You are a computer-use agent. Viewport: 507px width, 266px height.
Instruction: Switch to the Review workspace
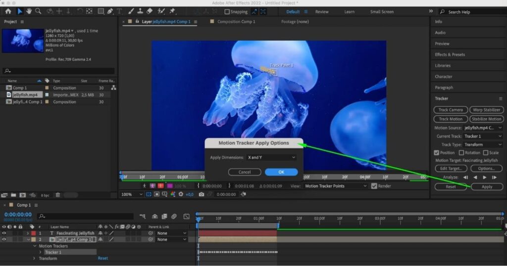322,12
